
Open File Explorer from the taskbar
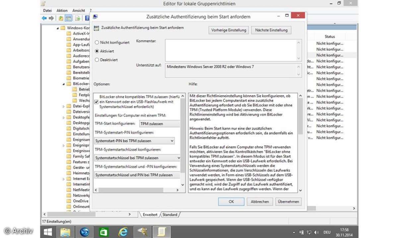(65, 232)
